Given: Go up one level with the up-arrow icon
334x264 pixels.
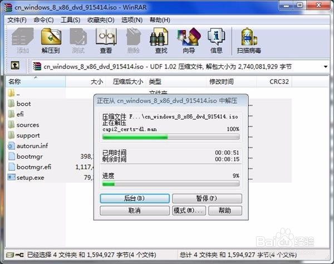Looking at the screenshot, I should (15, 65).
